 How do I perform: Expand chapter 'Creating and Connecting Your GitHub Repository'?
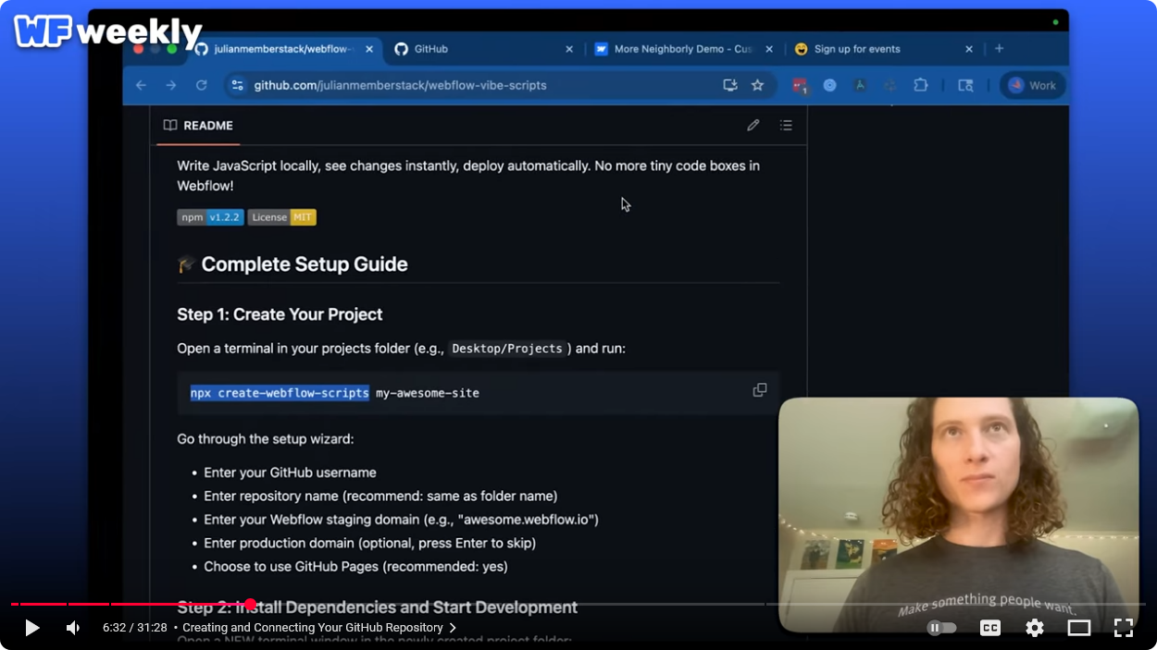coord(319,628)
